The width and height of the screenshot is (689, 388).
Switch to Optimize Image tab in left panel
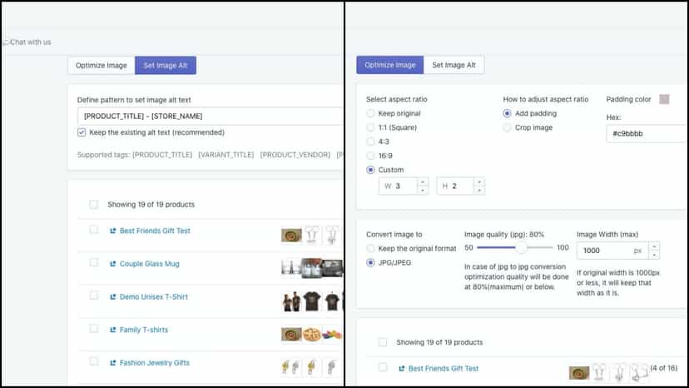click(x=101, y=66)
